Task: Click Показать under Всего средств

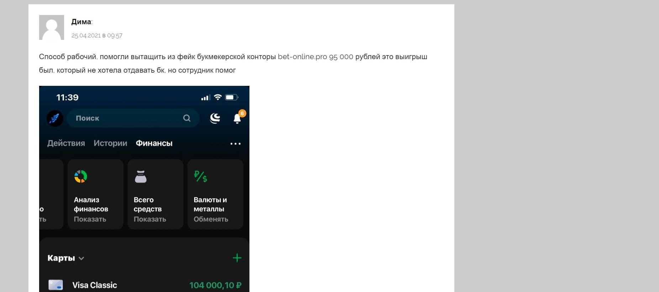Action: tap(150, 219)
